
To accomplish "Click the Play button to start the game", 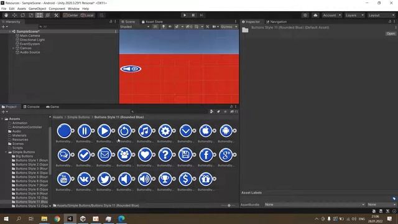I will point(185,15).
